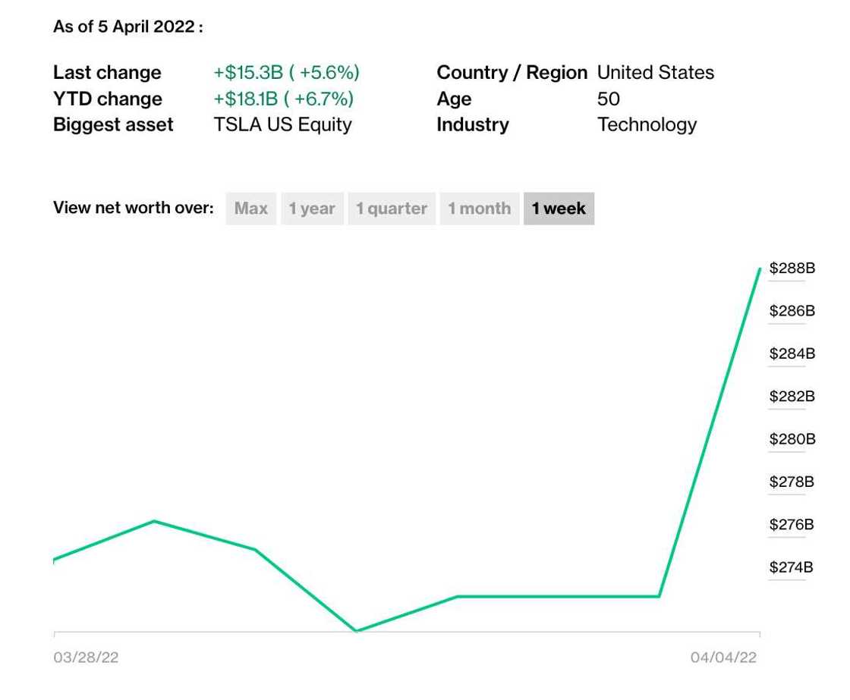
Task: Select the Max time range tab
Action: (x=250, y=209)
